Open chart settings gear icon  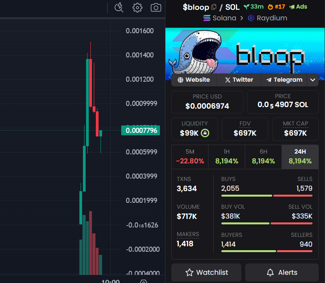(x=137, y=8)
